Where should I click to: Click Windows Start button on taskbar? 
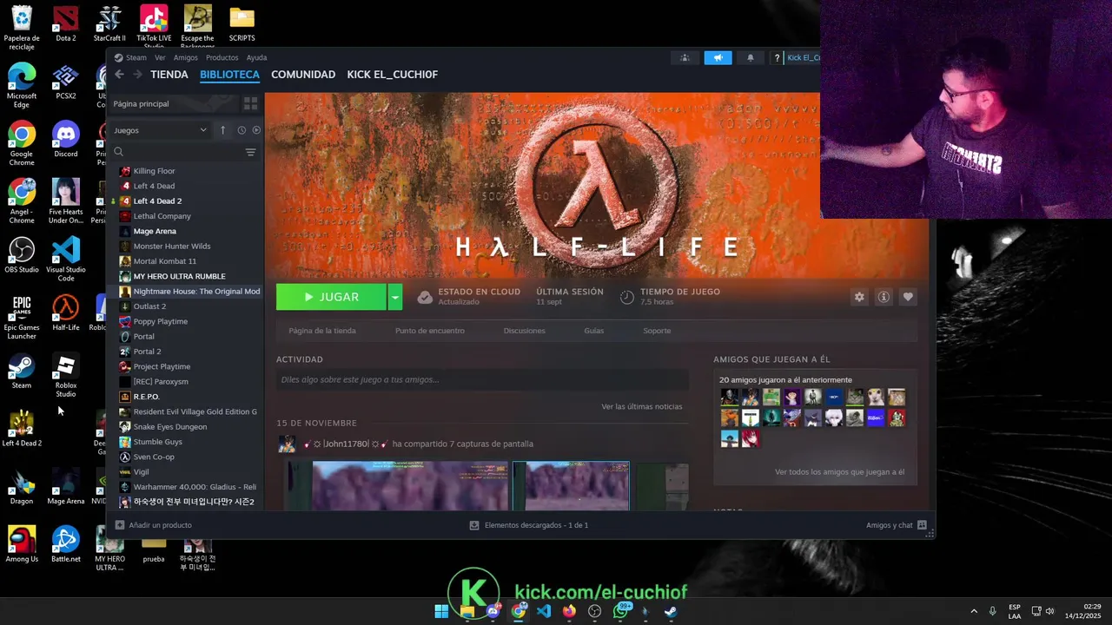click(x=441, y=611)
